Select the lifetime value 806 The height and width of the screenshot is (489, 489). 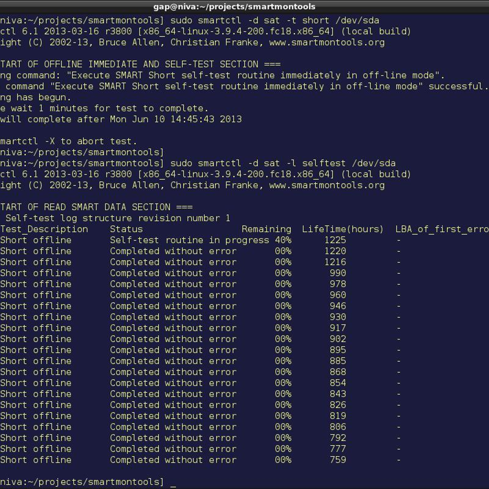(338, 427)
